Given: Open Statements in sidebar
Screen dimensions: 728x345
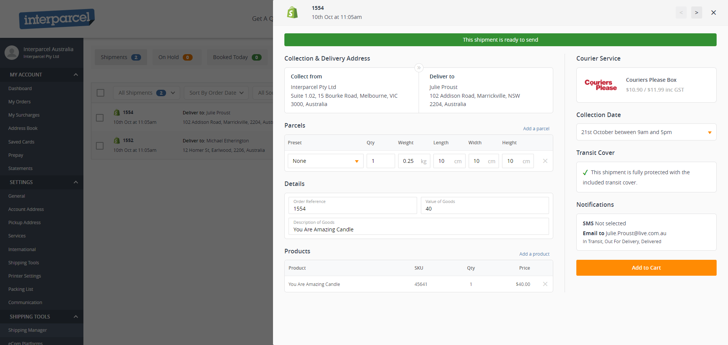Looking at the screenshot, I should click(20, 169).
